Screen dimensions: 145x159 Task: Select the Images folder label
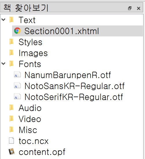33,53
